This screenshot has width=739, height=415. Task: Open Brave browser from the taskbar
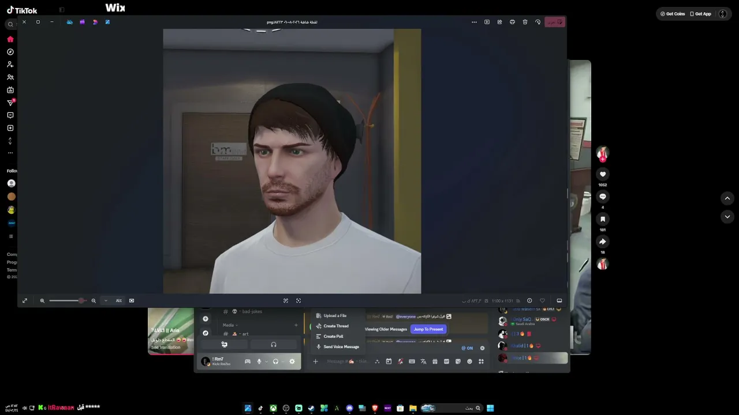(375, 408)
